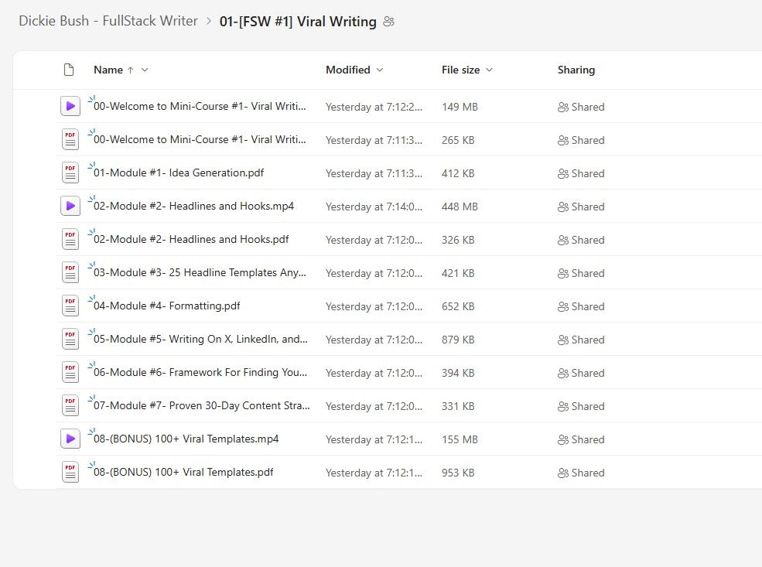Viewport: 762px width, 567px height.
Task: Click the file type column header icon
Action: point(69,70)
